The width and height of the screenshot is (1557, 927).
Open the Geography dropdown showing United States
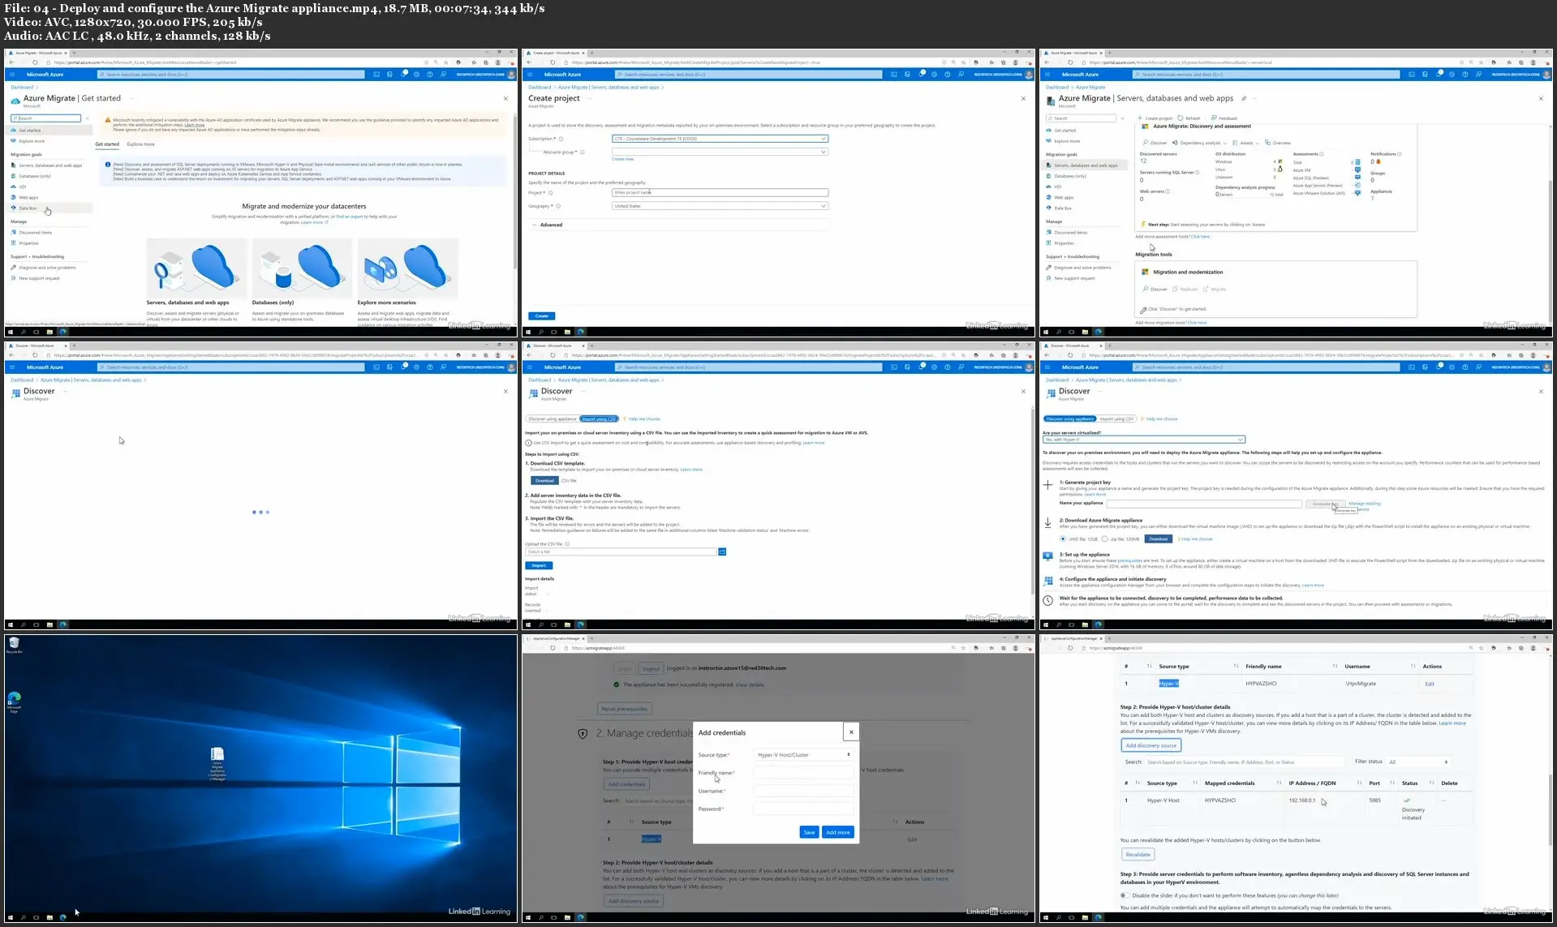pos(720,206)
